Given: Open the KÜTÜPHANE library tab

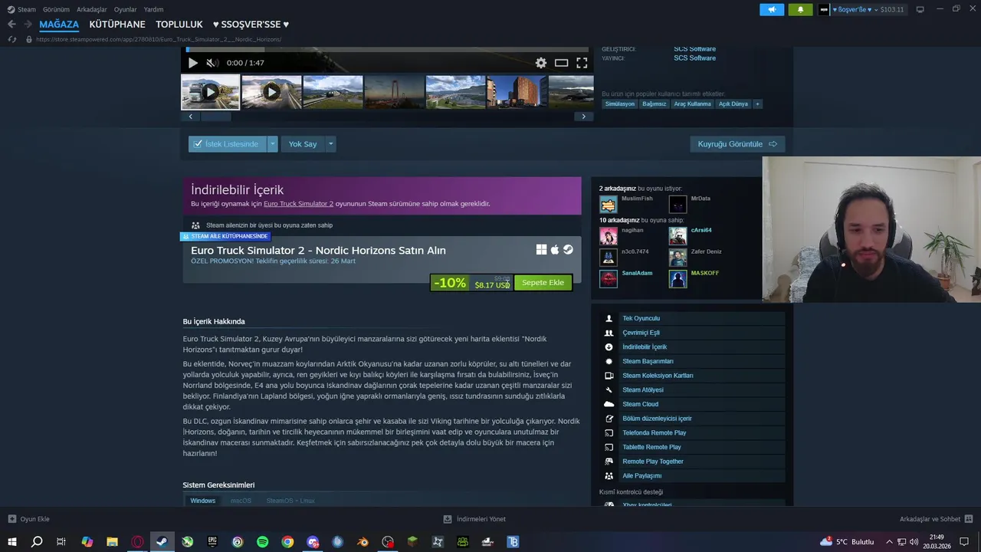Looking at the screenshot, I should tap(117, 25).
